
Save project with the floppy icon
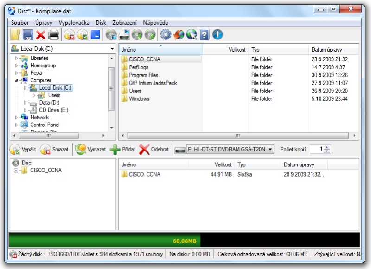28,34
